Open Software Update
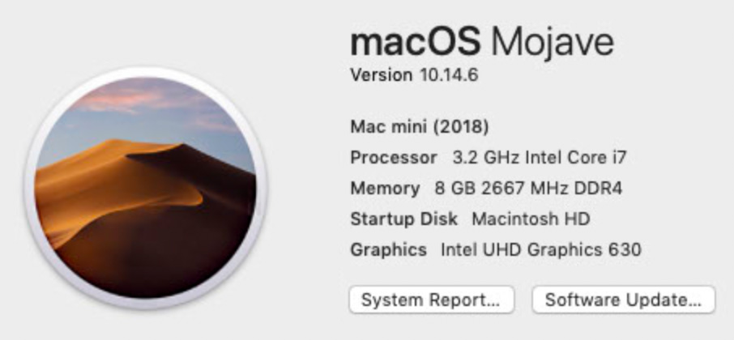734x340 pixels. 624,300
